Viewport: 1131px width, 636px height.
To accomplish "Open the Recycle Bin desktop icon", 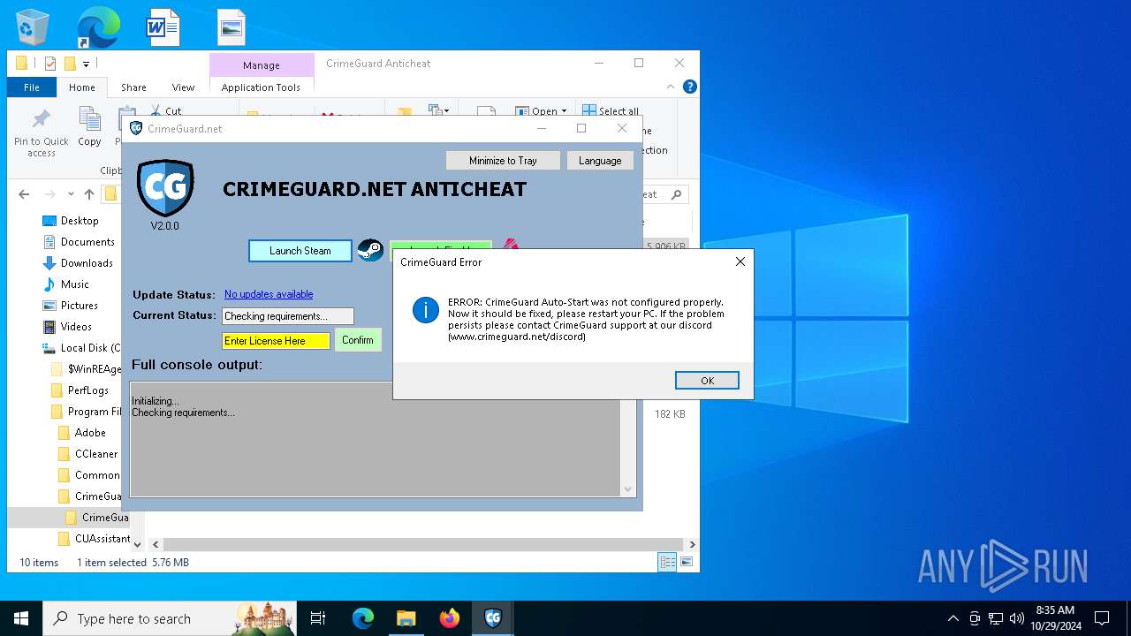I will tap(33, 27).
